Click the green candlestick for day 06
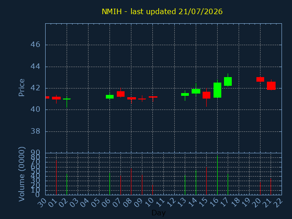Screen dimensions: 292x219 click(x=109, y=97)
